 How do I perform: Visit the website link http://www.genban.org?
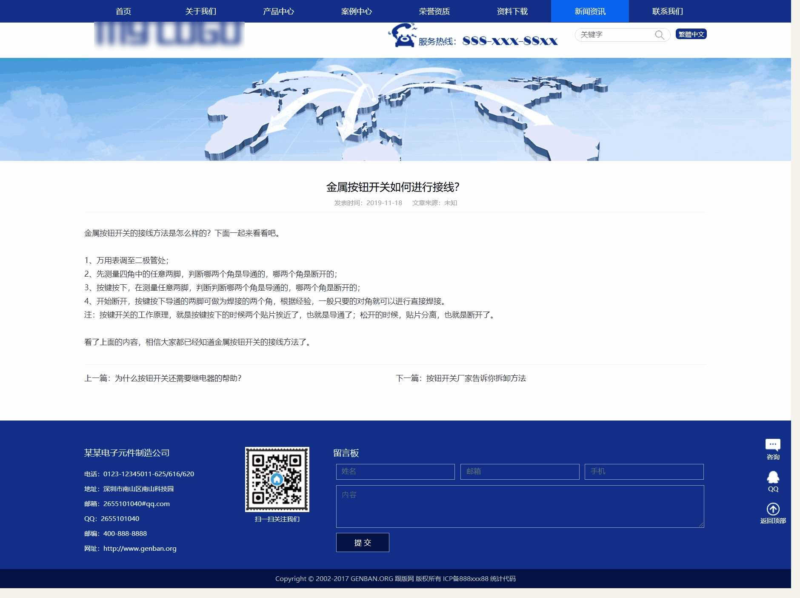pyautogui.click(x=140, y=548)
